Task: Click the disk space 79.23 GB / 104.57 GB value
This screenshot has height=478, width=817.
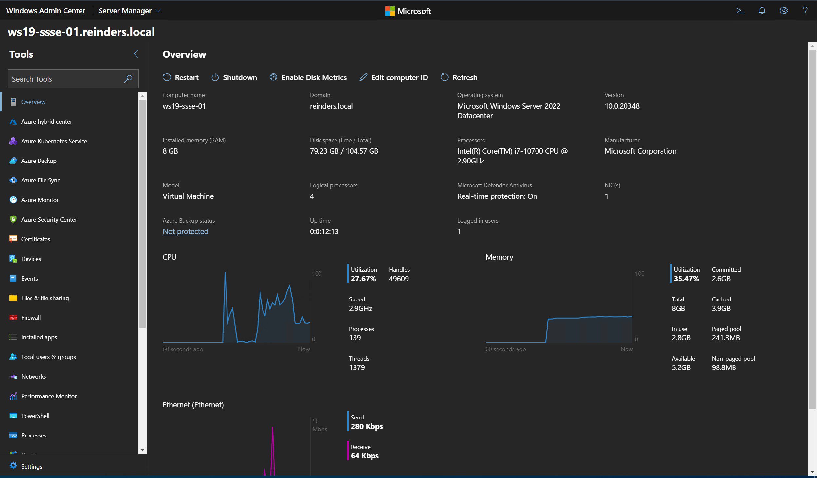Action: [x=344, y=151]
